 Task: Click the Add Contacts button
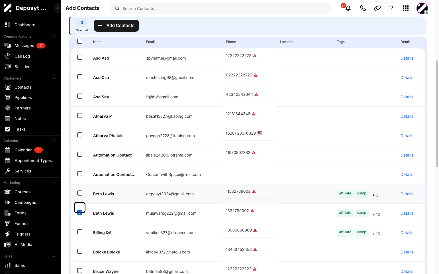click(116, 26)
